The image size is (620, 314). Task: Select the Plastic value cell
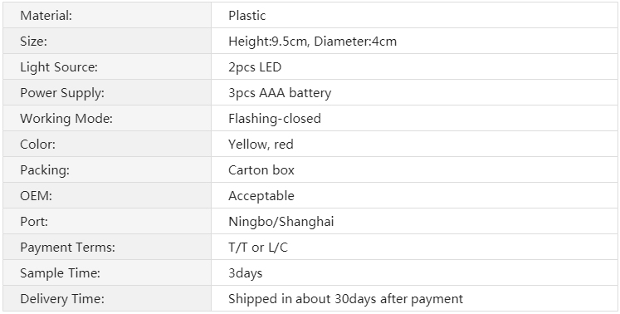[414, 16]
